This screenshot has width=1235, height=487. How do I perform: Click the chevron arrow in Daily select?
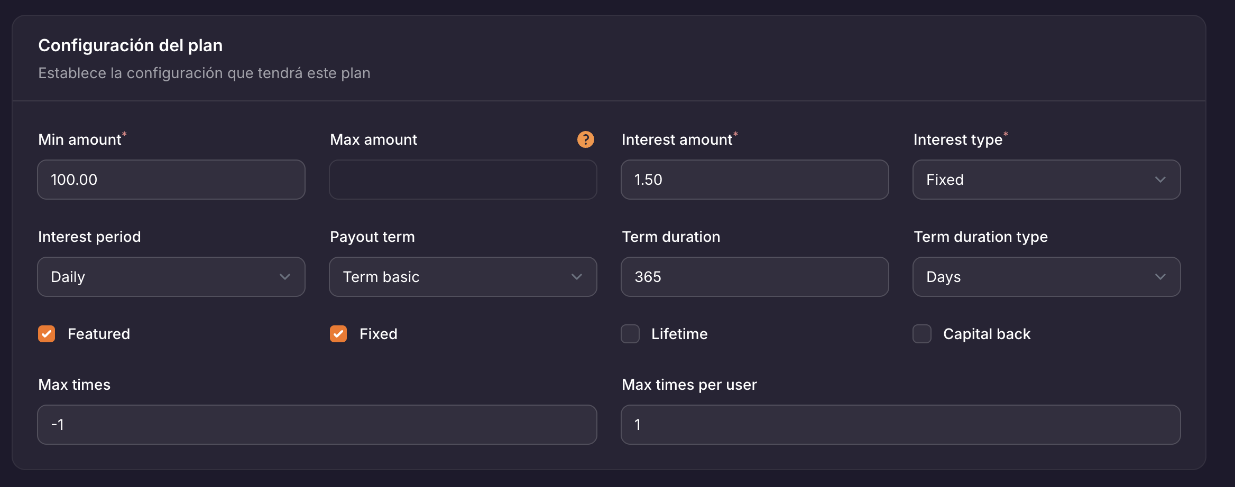pos(285,277)
